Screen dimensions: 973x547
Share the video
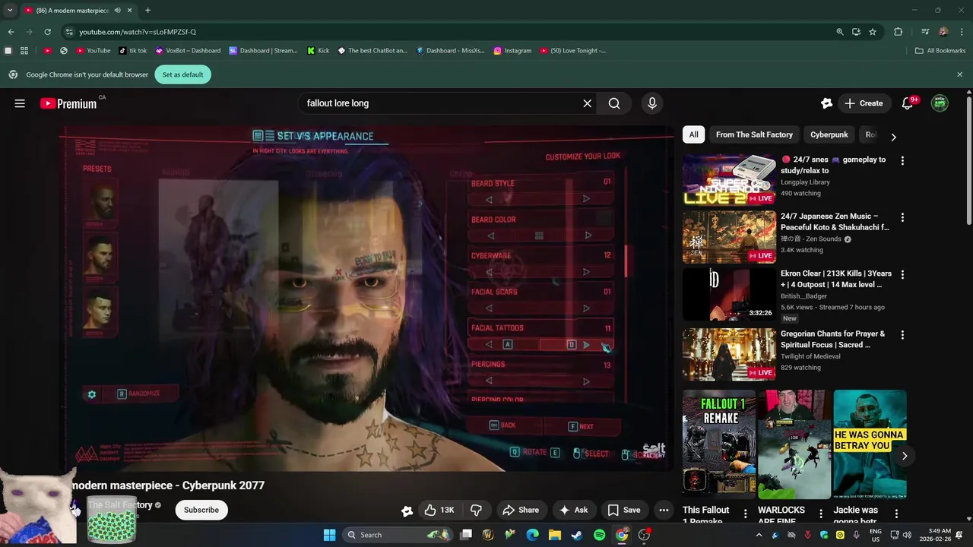click(521, 510)
